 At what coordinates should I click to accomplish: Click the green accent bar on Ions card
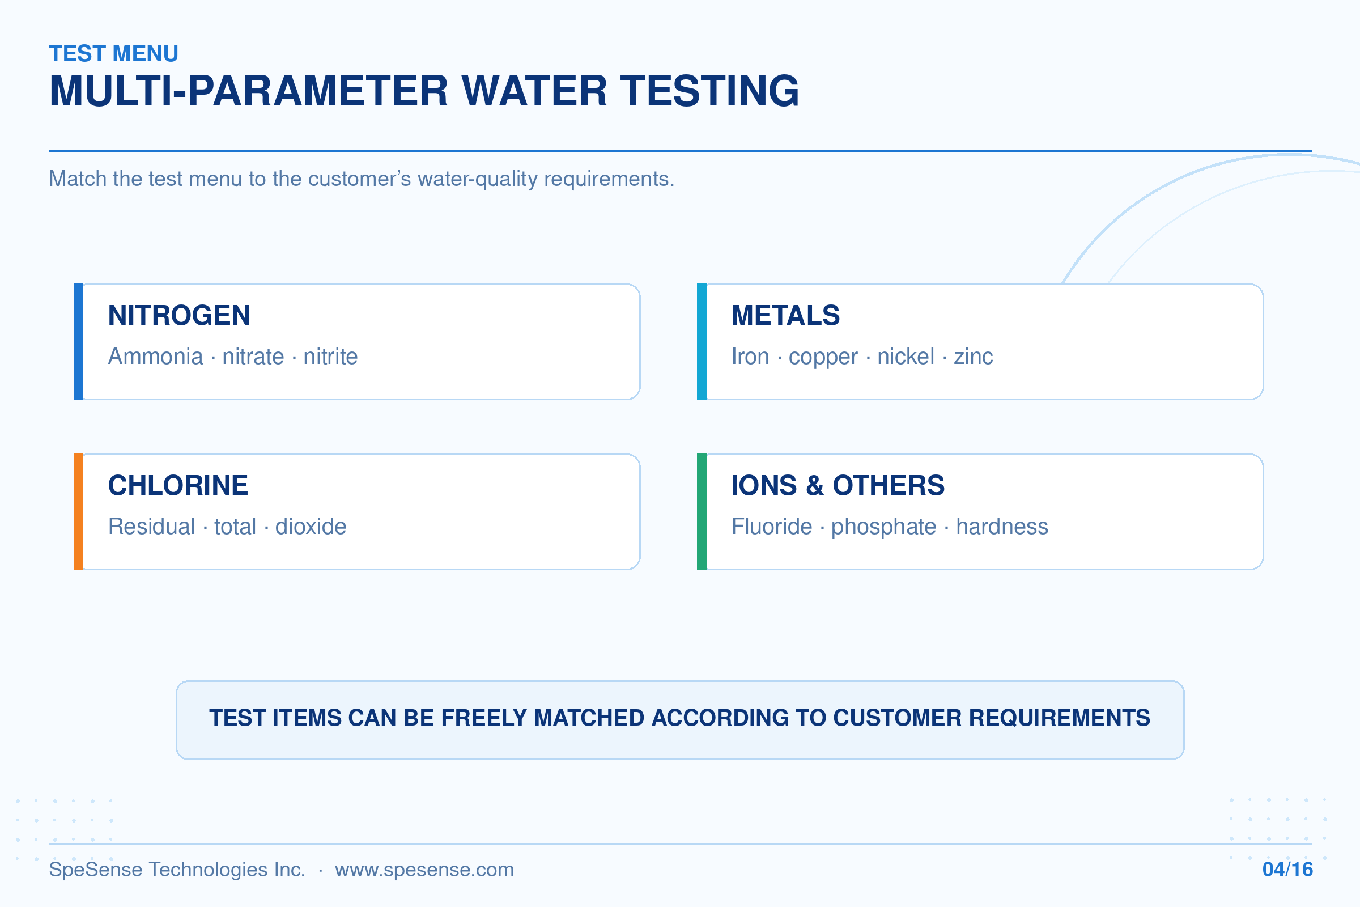(x=702, y=512)
